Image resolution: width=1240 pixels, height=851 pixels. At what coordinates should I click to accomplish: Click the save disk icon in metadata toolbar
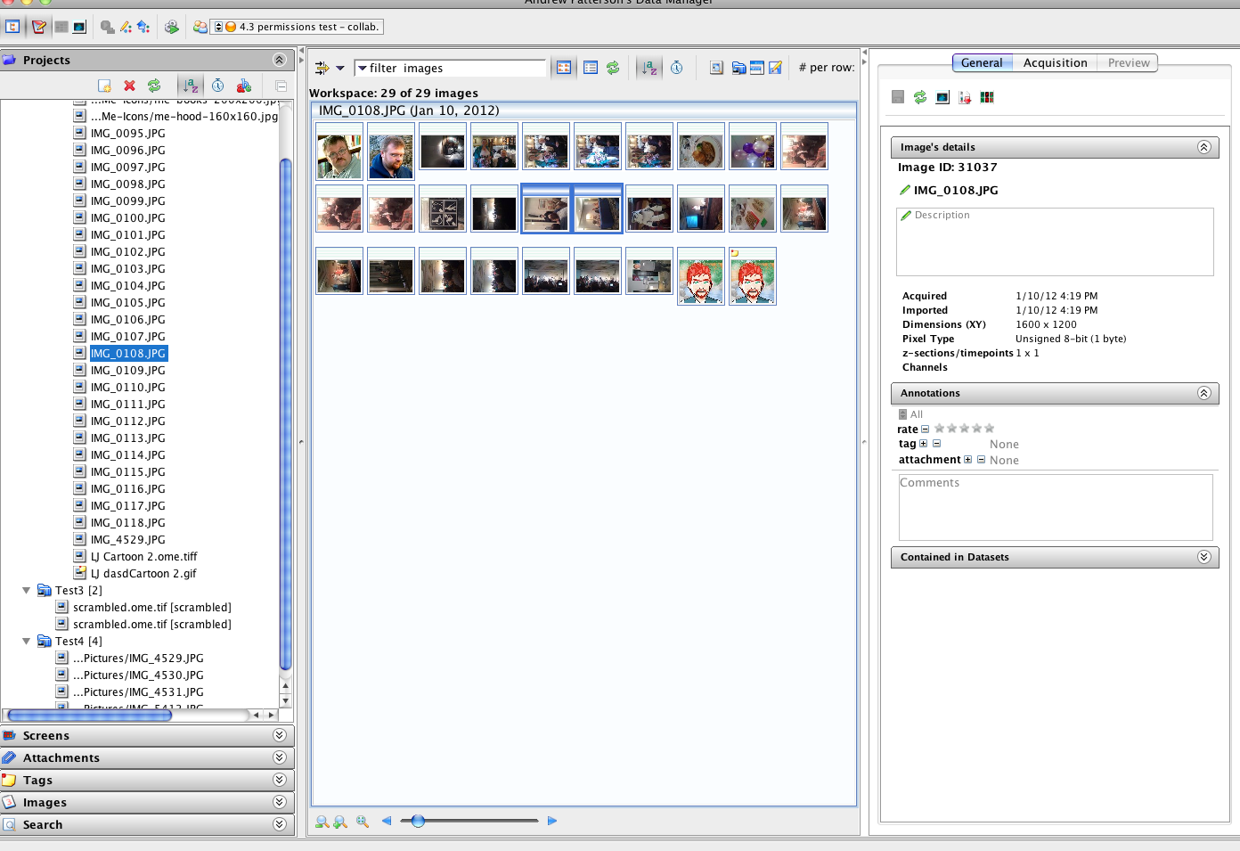(898, 97)
